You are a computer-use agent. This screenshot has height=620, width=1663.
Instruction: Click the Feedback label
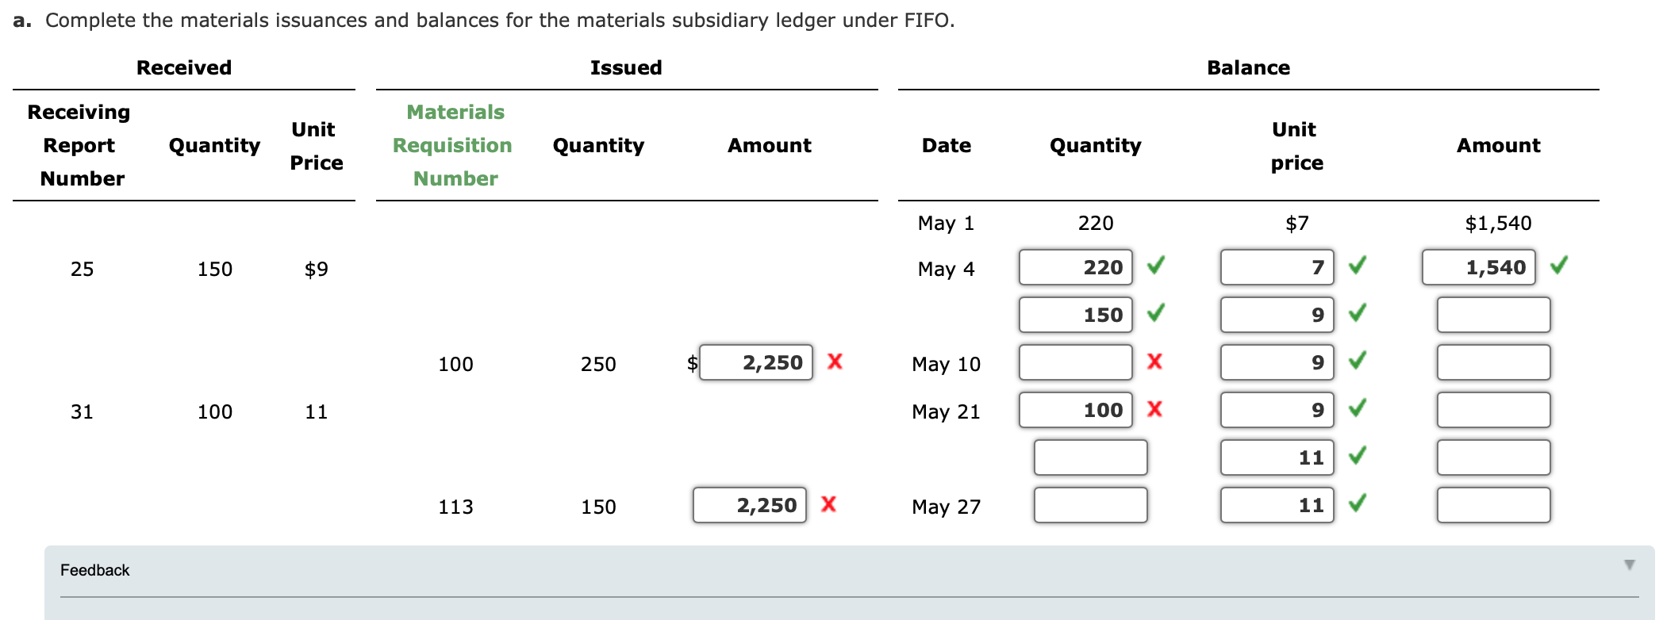(94, 569)
